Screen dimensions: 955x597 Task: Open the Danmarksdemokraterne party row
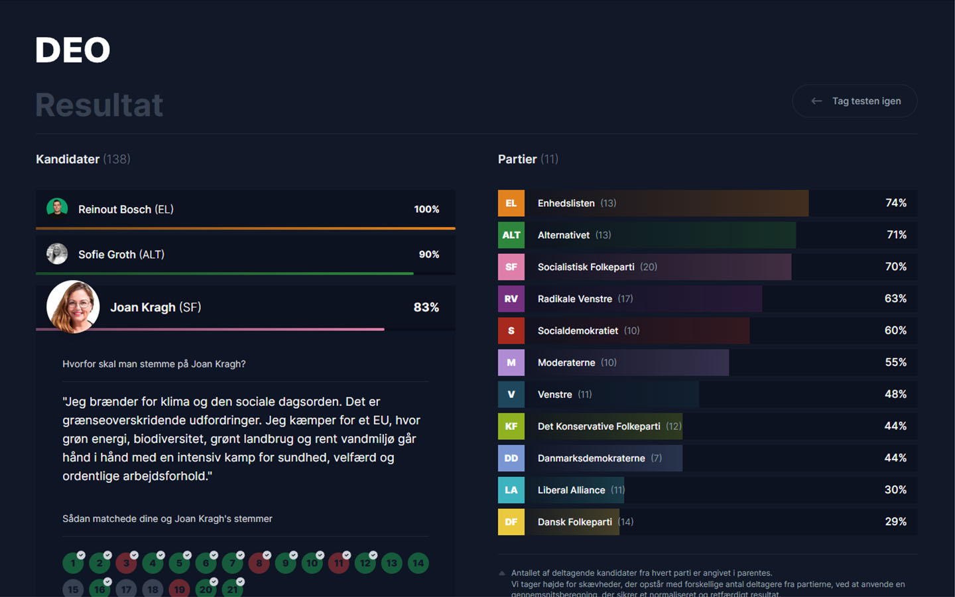708,458
